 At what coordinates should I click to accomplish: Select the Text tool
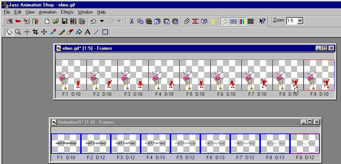(88, 32)
